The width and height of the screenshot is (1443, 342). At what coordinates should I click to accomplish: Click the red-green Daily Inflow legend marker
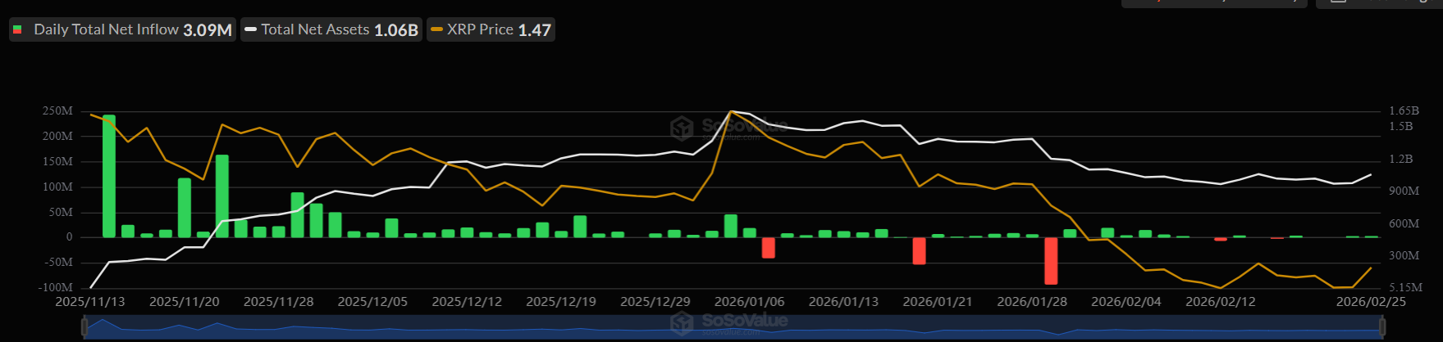18,30
